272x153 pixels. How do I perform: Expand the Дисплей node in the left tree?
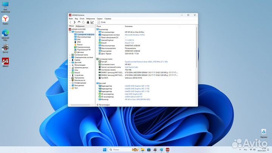(70, 62)
